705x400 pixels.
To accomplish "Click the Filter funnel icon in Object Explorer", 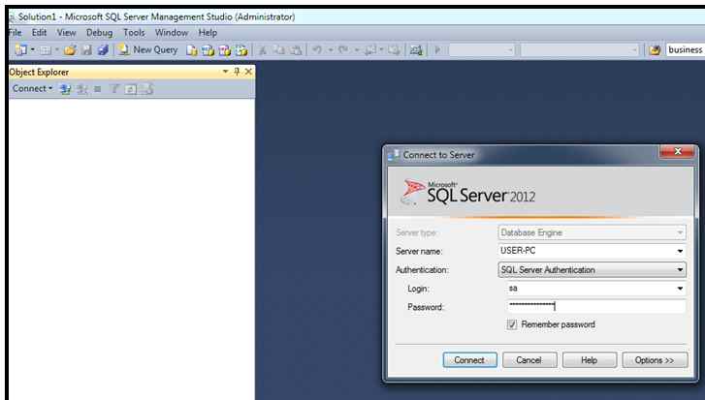I will click(114, 89).
